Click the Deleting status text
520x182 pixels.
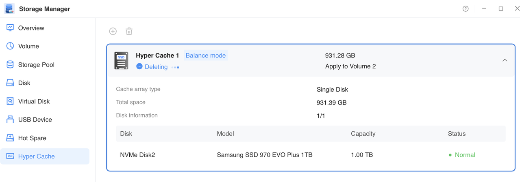pos(156,67)
